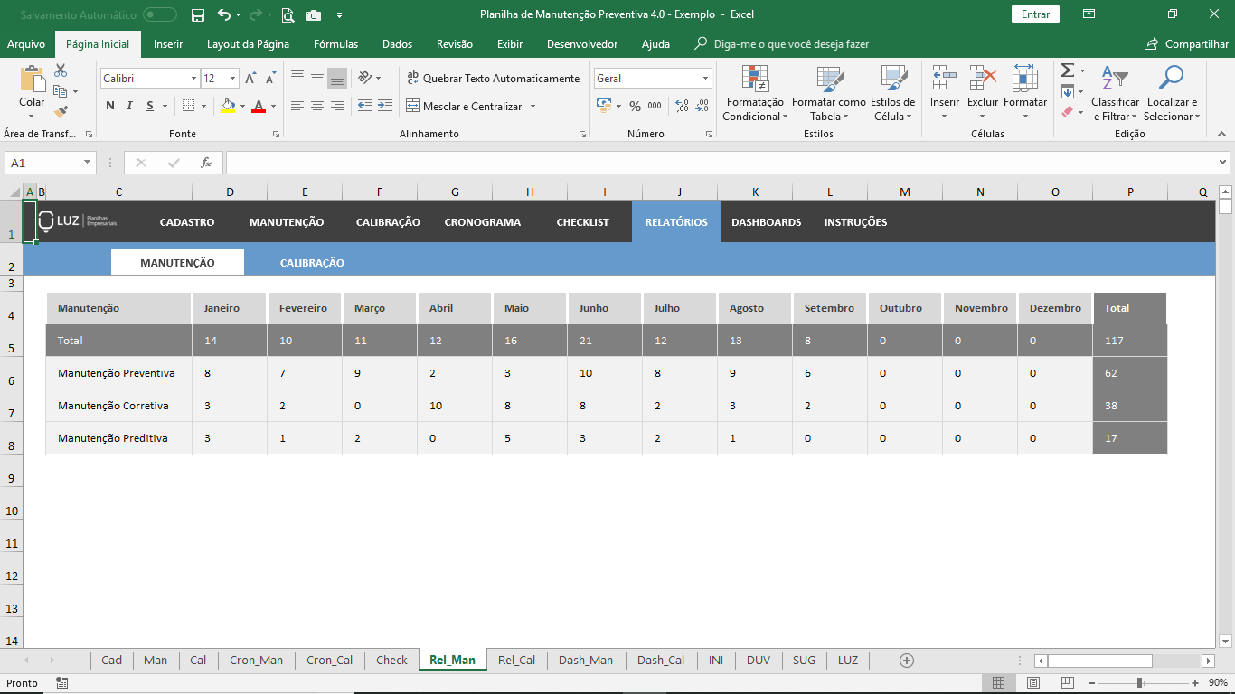
Task: Open the Geral number format dropdown
Action: click(x=705, y=79)
